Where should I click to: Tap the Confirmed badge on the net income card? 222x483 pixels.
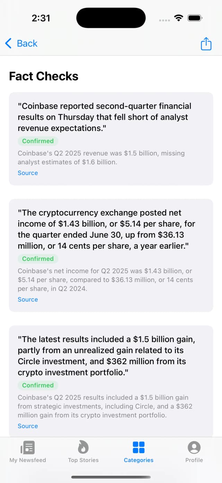(x=38, y=259)
